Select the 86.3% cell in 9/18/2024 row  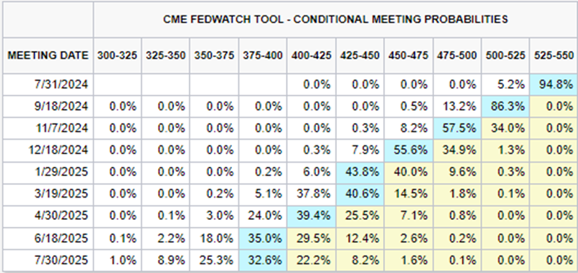pyautogui.click(x=505, y=106)
